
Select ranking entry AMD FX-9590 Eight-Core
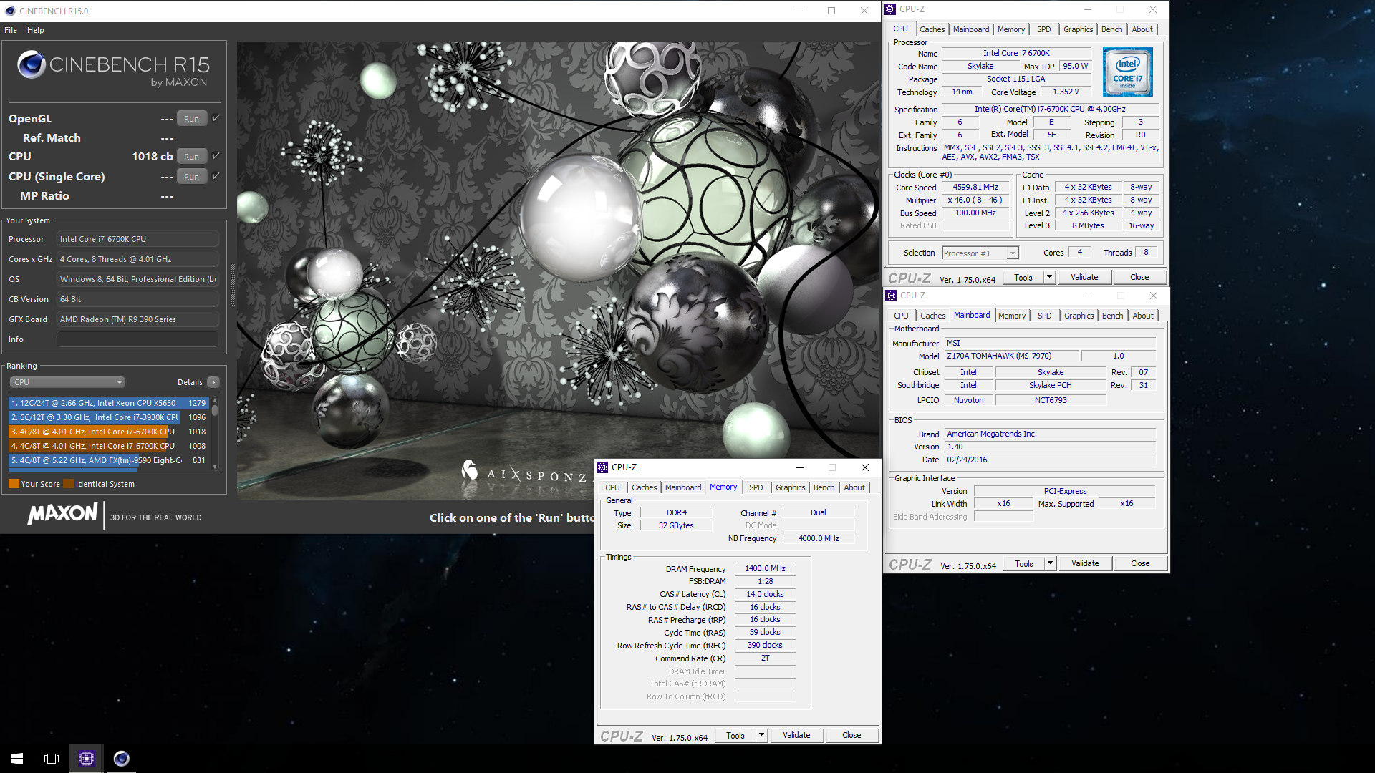click(109, 460)
